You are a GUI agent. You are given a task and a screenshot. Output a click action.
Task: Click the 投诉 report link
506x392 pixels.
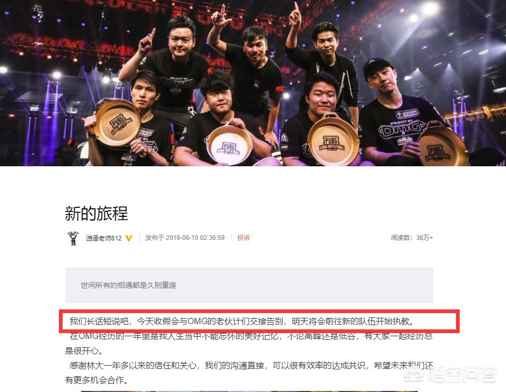244,238
